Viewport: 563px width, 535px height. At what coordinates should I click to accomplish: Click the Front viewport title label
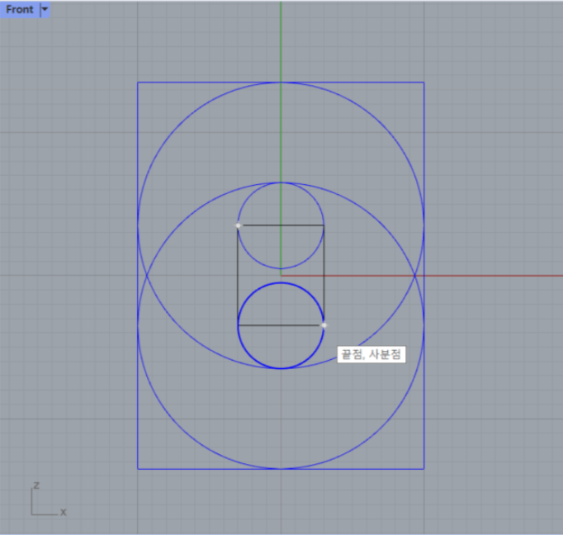click(x=19, y=9)
